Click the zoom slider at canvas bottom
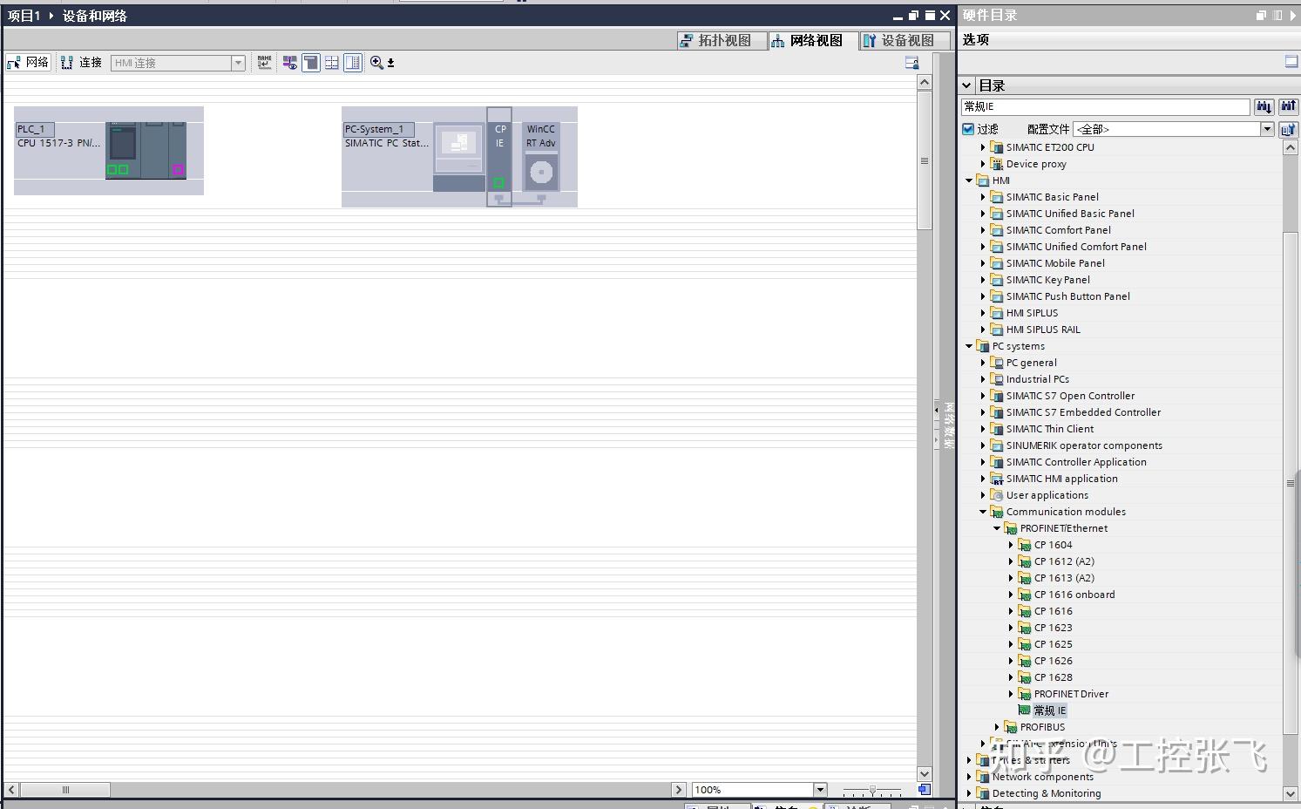Screen dimensions: 1301x809 point(871,790)
